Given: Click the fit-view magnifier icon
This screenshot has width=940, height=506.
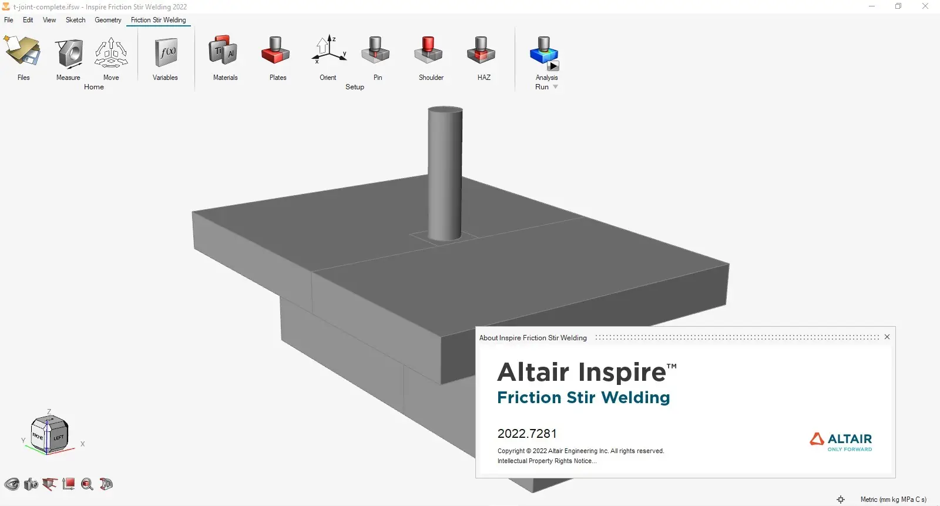Looking at the screenshot, I should (x=88, y=484).
